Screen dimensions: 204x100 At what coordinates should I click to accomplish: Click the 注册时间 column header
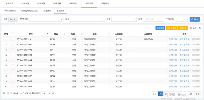coord(148,34)
